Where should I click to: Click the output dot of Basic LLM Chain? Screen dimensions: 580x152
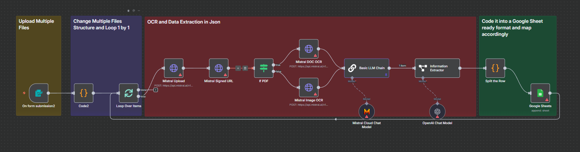389,68
